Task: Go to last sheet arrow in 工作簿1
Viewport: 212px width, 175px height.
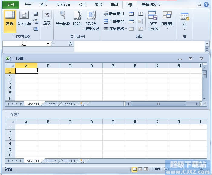Action: (x=21, y=104)
